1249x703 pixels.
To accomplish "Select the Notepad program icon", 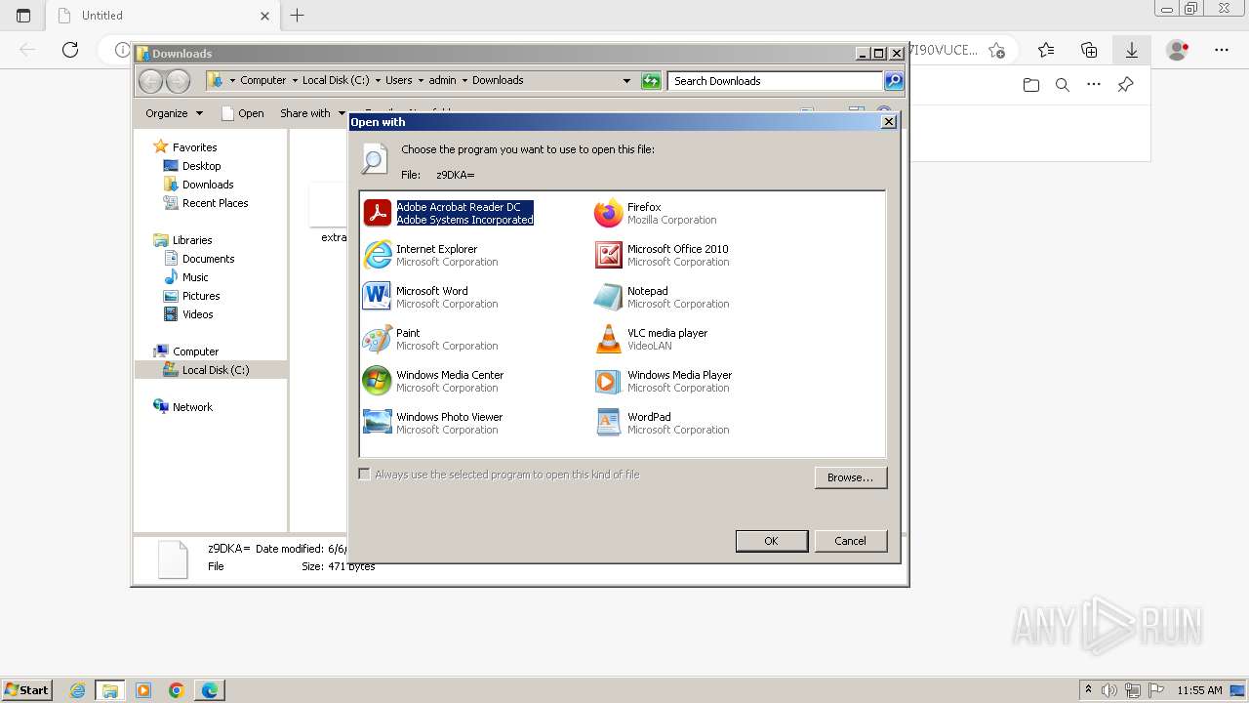I will [608, 297].
